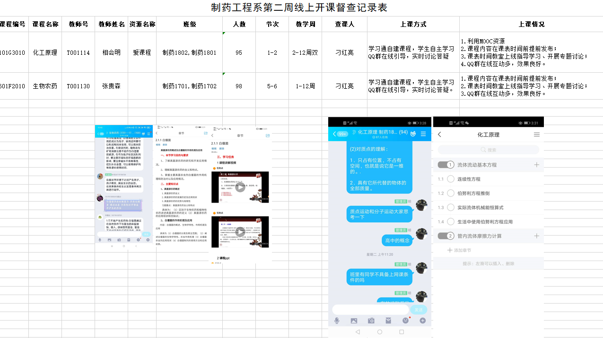The height and width of the screenshot is (338, 603).
Task: Select the 上课情况 column header cell
Action: pyautogui.click(x=531, y=24)
